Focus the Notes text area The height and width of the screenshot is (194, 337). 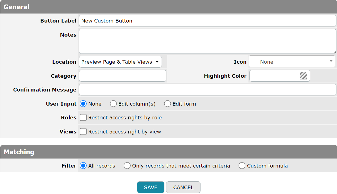pyautogui.click(x=207, y=41)
